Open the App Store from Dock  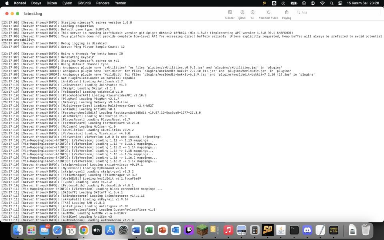(110, 230)
